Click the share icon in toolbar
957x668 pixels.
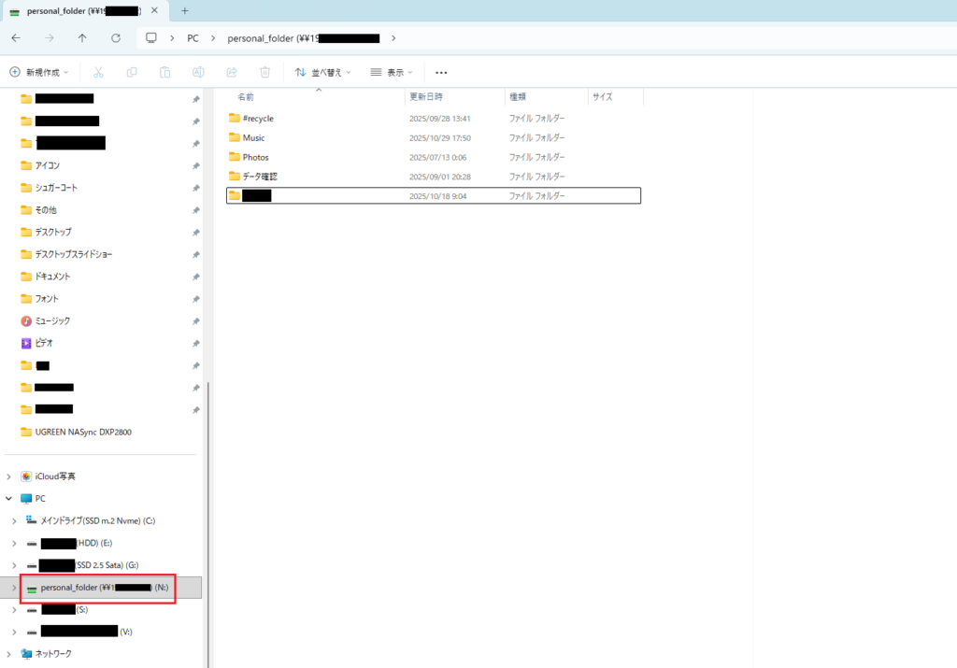tap(232, 72)
